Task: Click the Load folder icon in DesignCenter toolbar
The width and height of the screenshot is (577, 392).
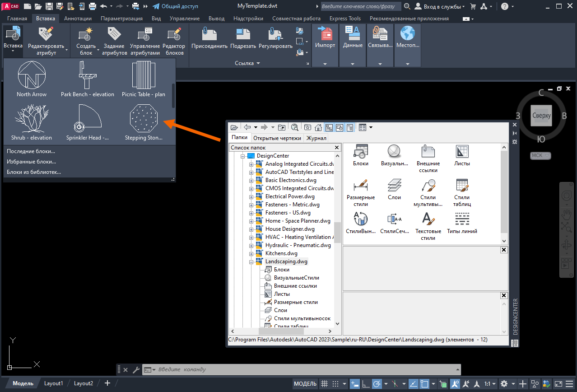Action: [234, 127]
